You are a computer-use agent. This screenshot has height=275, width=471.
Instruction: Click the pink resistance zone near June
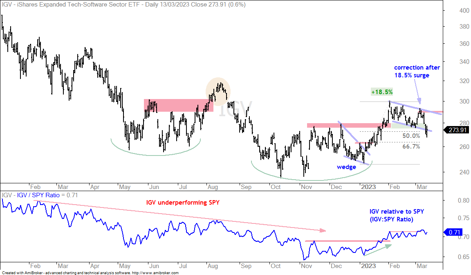pyautogui.click(x=178, y=106)
